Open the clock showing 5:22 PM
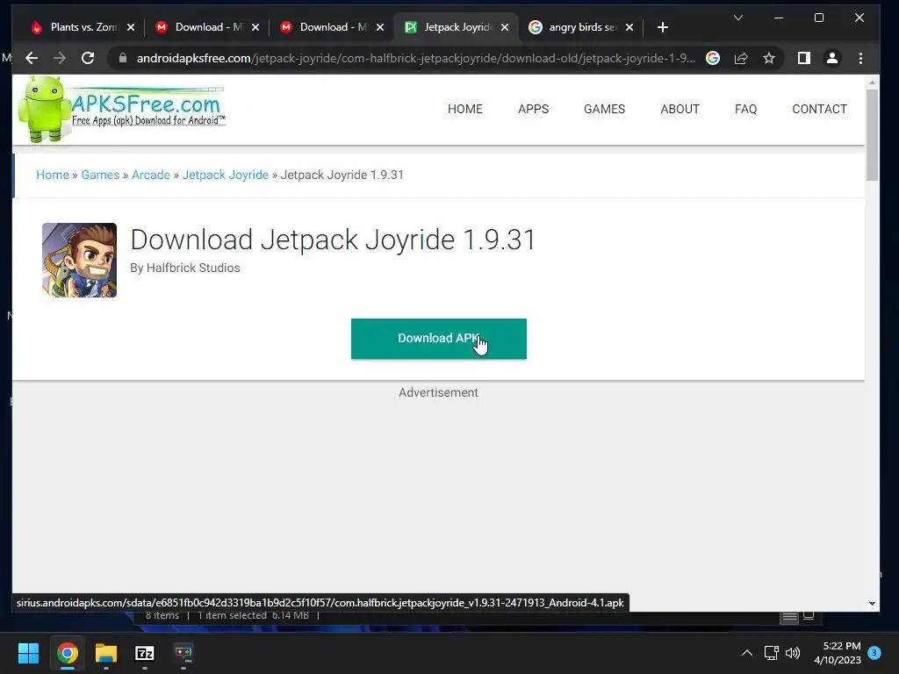 837,653
